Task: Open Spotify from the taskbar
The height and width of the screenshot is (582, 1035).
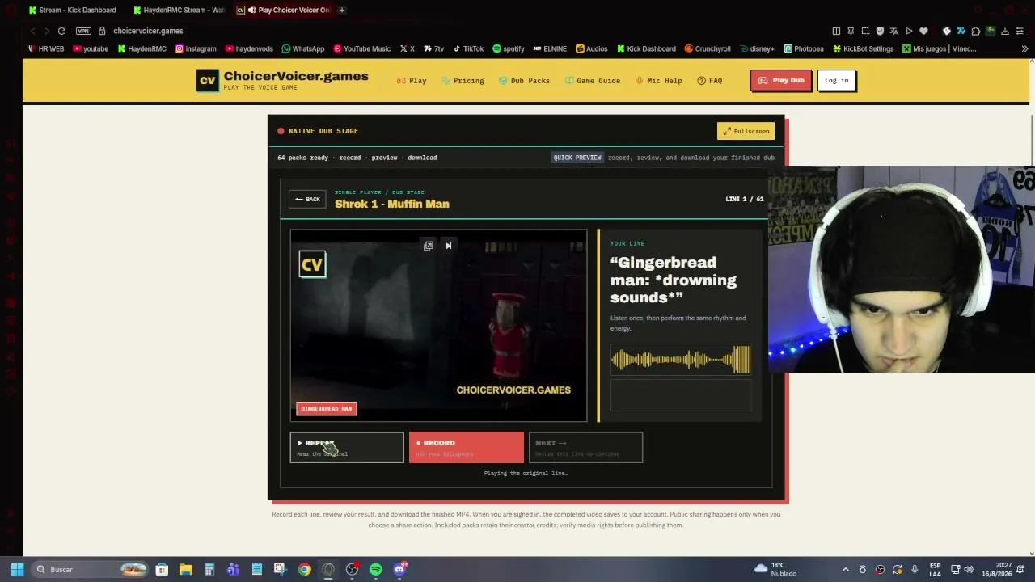Action: click(x=375, y=569)
